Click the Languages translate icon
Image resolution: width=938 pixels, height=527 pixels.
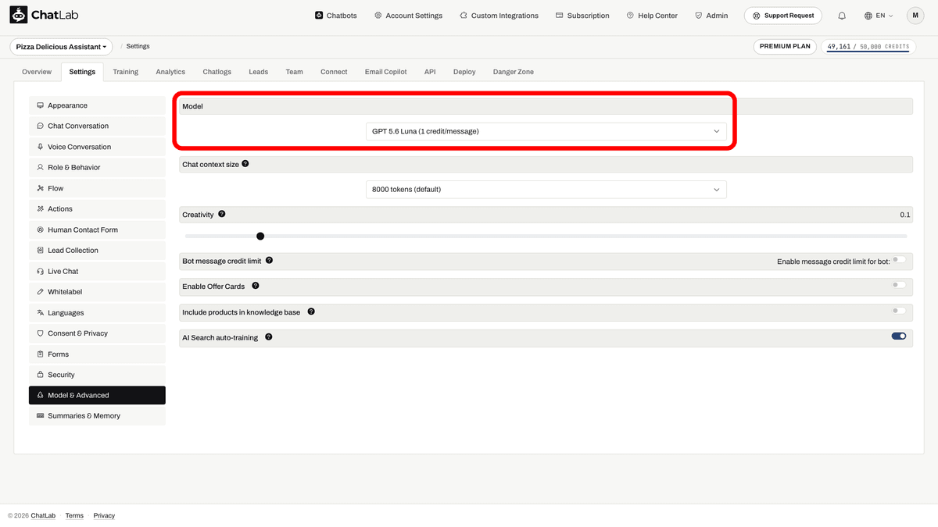point(40,312)
